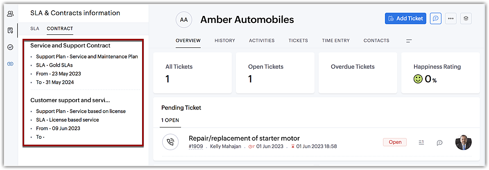This screenshot has height=170, width=489.
Task: Click the stacked layers icon button
Action: 466,18
